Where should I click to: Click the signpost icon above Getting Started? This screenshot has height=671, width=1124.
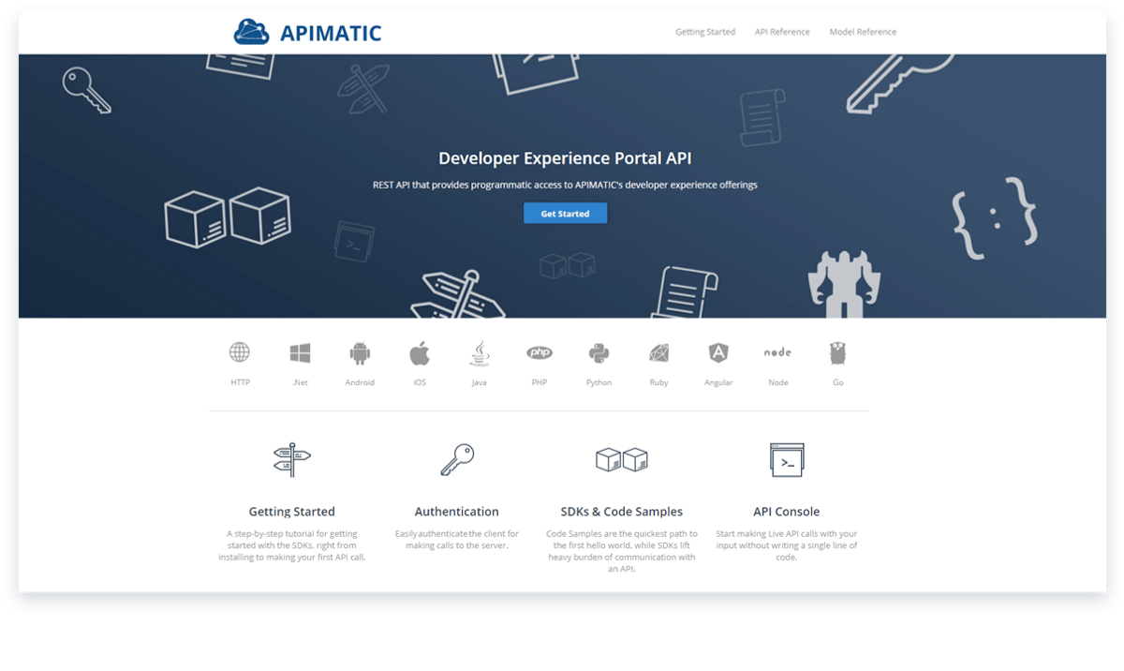292,460
